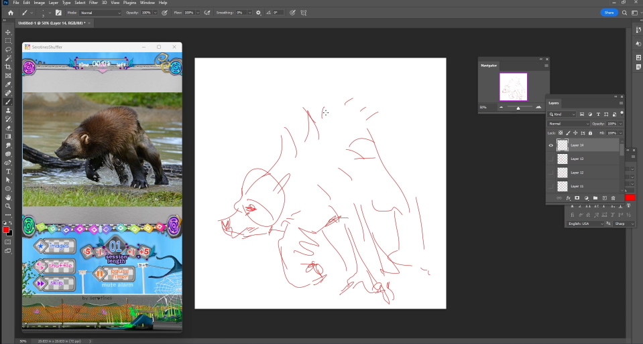Open the brush Opacity dropdown arrow
Viewport: 643px width, 344px height.
(x=155, y=13)
